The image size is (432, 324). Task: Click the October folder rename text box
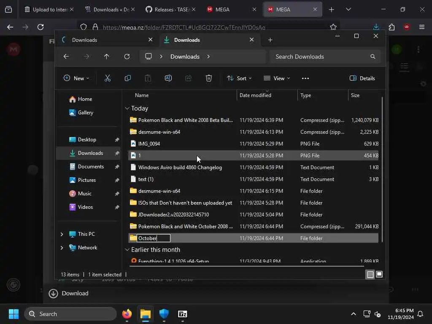coord(154,238)
